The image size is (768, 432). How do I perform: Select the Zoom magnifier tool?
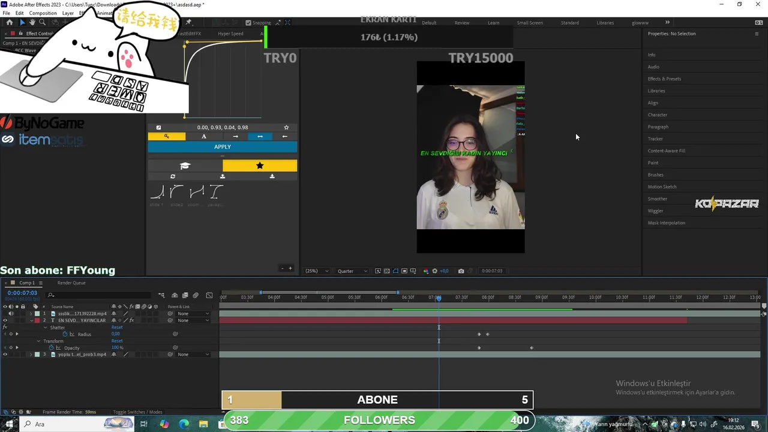tap(42, 22)
